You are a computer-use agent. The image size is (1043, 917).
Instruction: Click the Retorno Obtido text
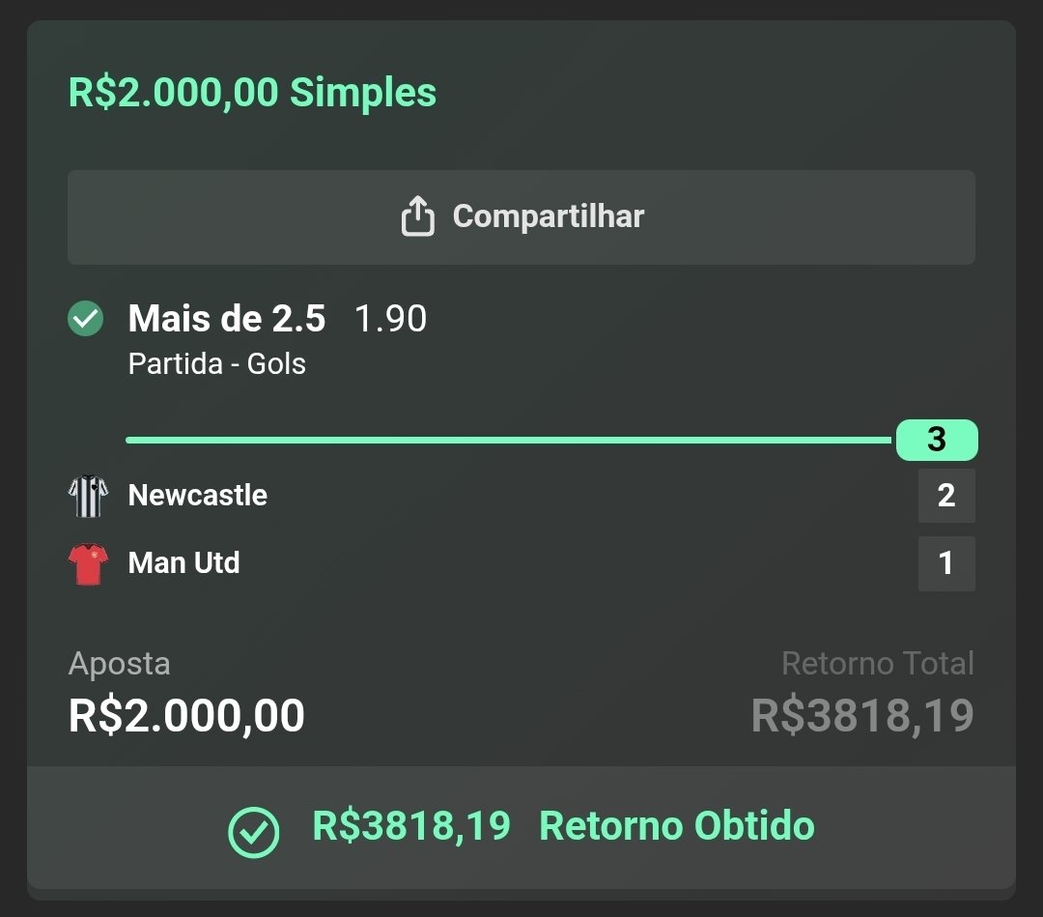click(676, 826)
